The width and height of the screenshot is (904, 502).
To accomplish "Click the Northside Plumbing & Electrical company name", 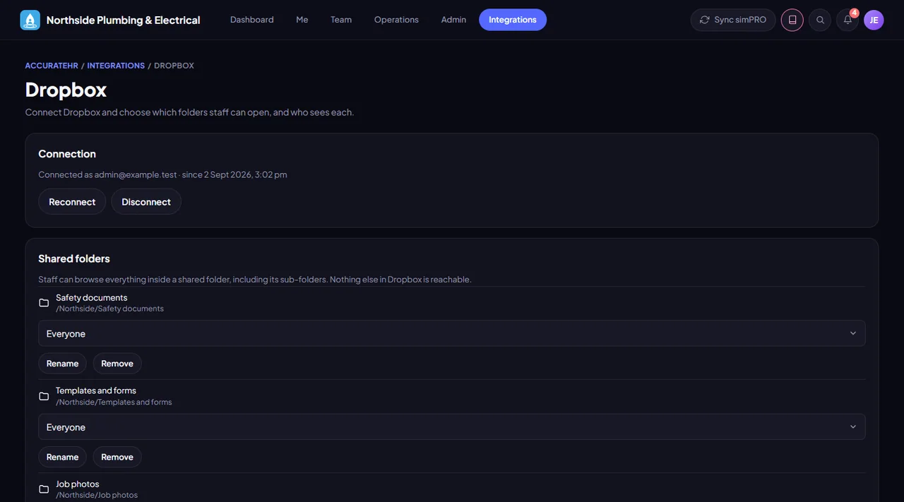I will (x=124, y=20).
